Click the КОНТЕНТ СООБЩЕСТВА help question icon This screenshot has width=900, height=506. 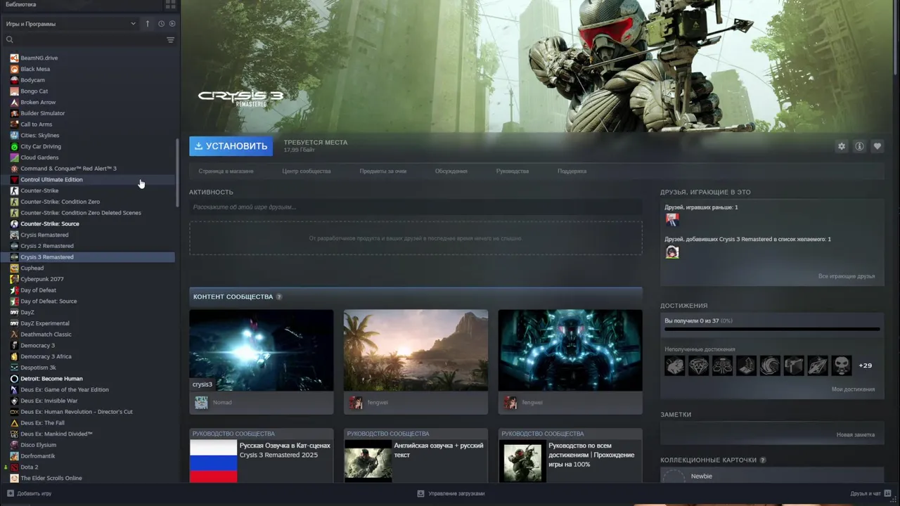pos(279,297)
